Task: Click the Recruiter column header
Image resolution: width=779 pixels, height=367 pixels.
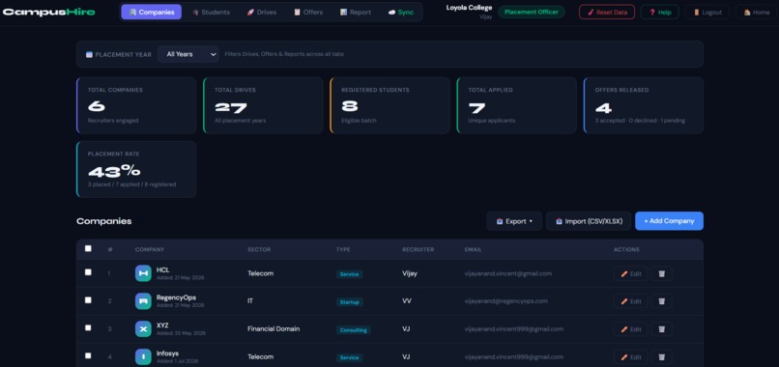Action: pos(418,249)
